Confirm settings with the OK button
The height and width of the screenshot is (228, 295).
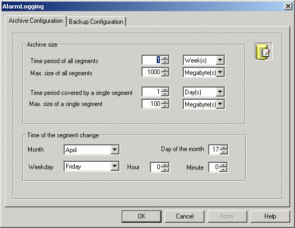click(141, 216)
